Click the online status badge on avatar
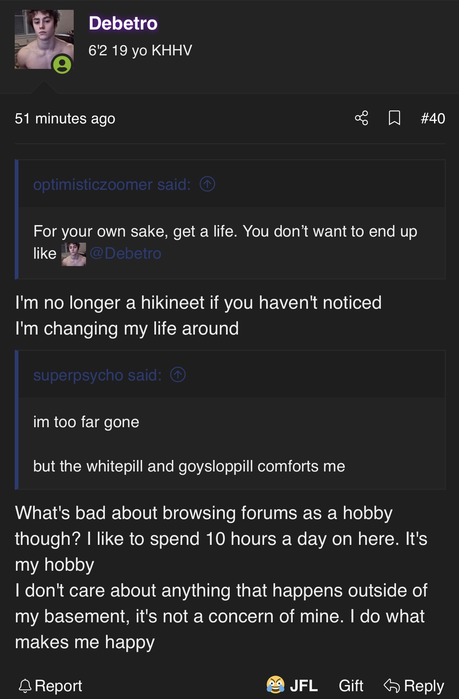This screenshot has width=459, height=699. (62, 65)
